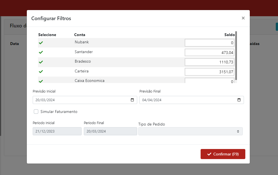Image resolution: width=278 pixels, height=175 pixels.
Task: Focus the Carteira saldo field 3151,07
Action: click(x=209, y=72)
